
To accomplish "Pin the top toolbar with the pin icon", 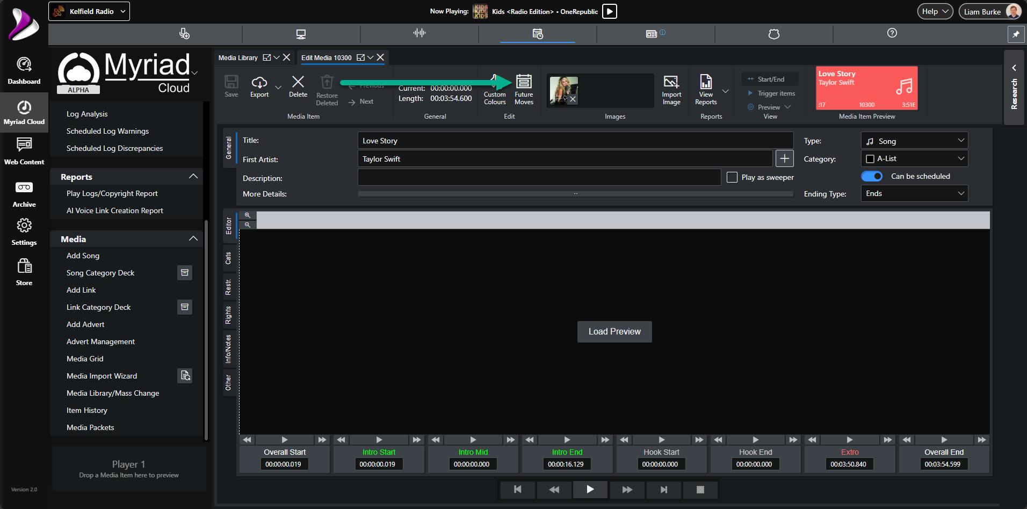I will (x=1016, y=34).
